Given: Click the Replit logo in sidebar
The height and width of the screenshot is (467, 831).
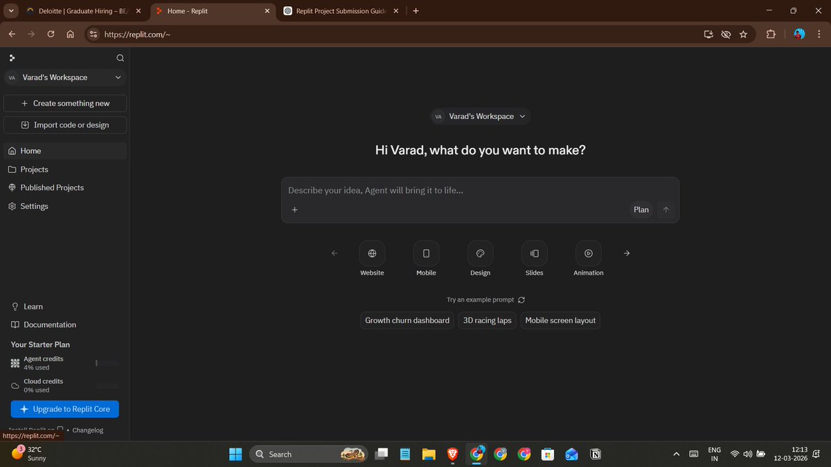Looking at the screenshot, I should 12,58.
